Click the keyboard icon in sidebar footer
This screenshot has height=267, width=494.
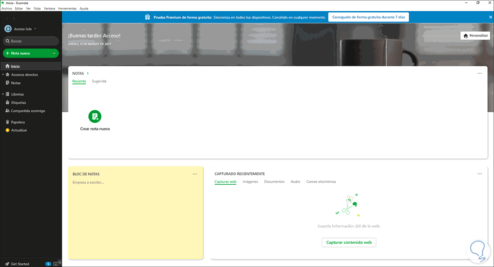pyautogui.click(x=56, y=264)
